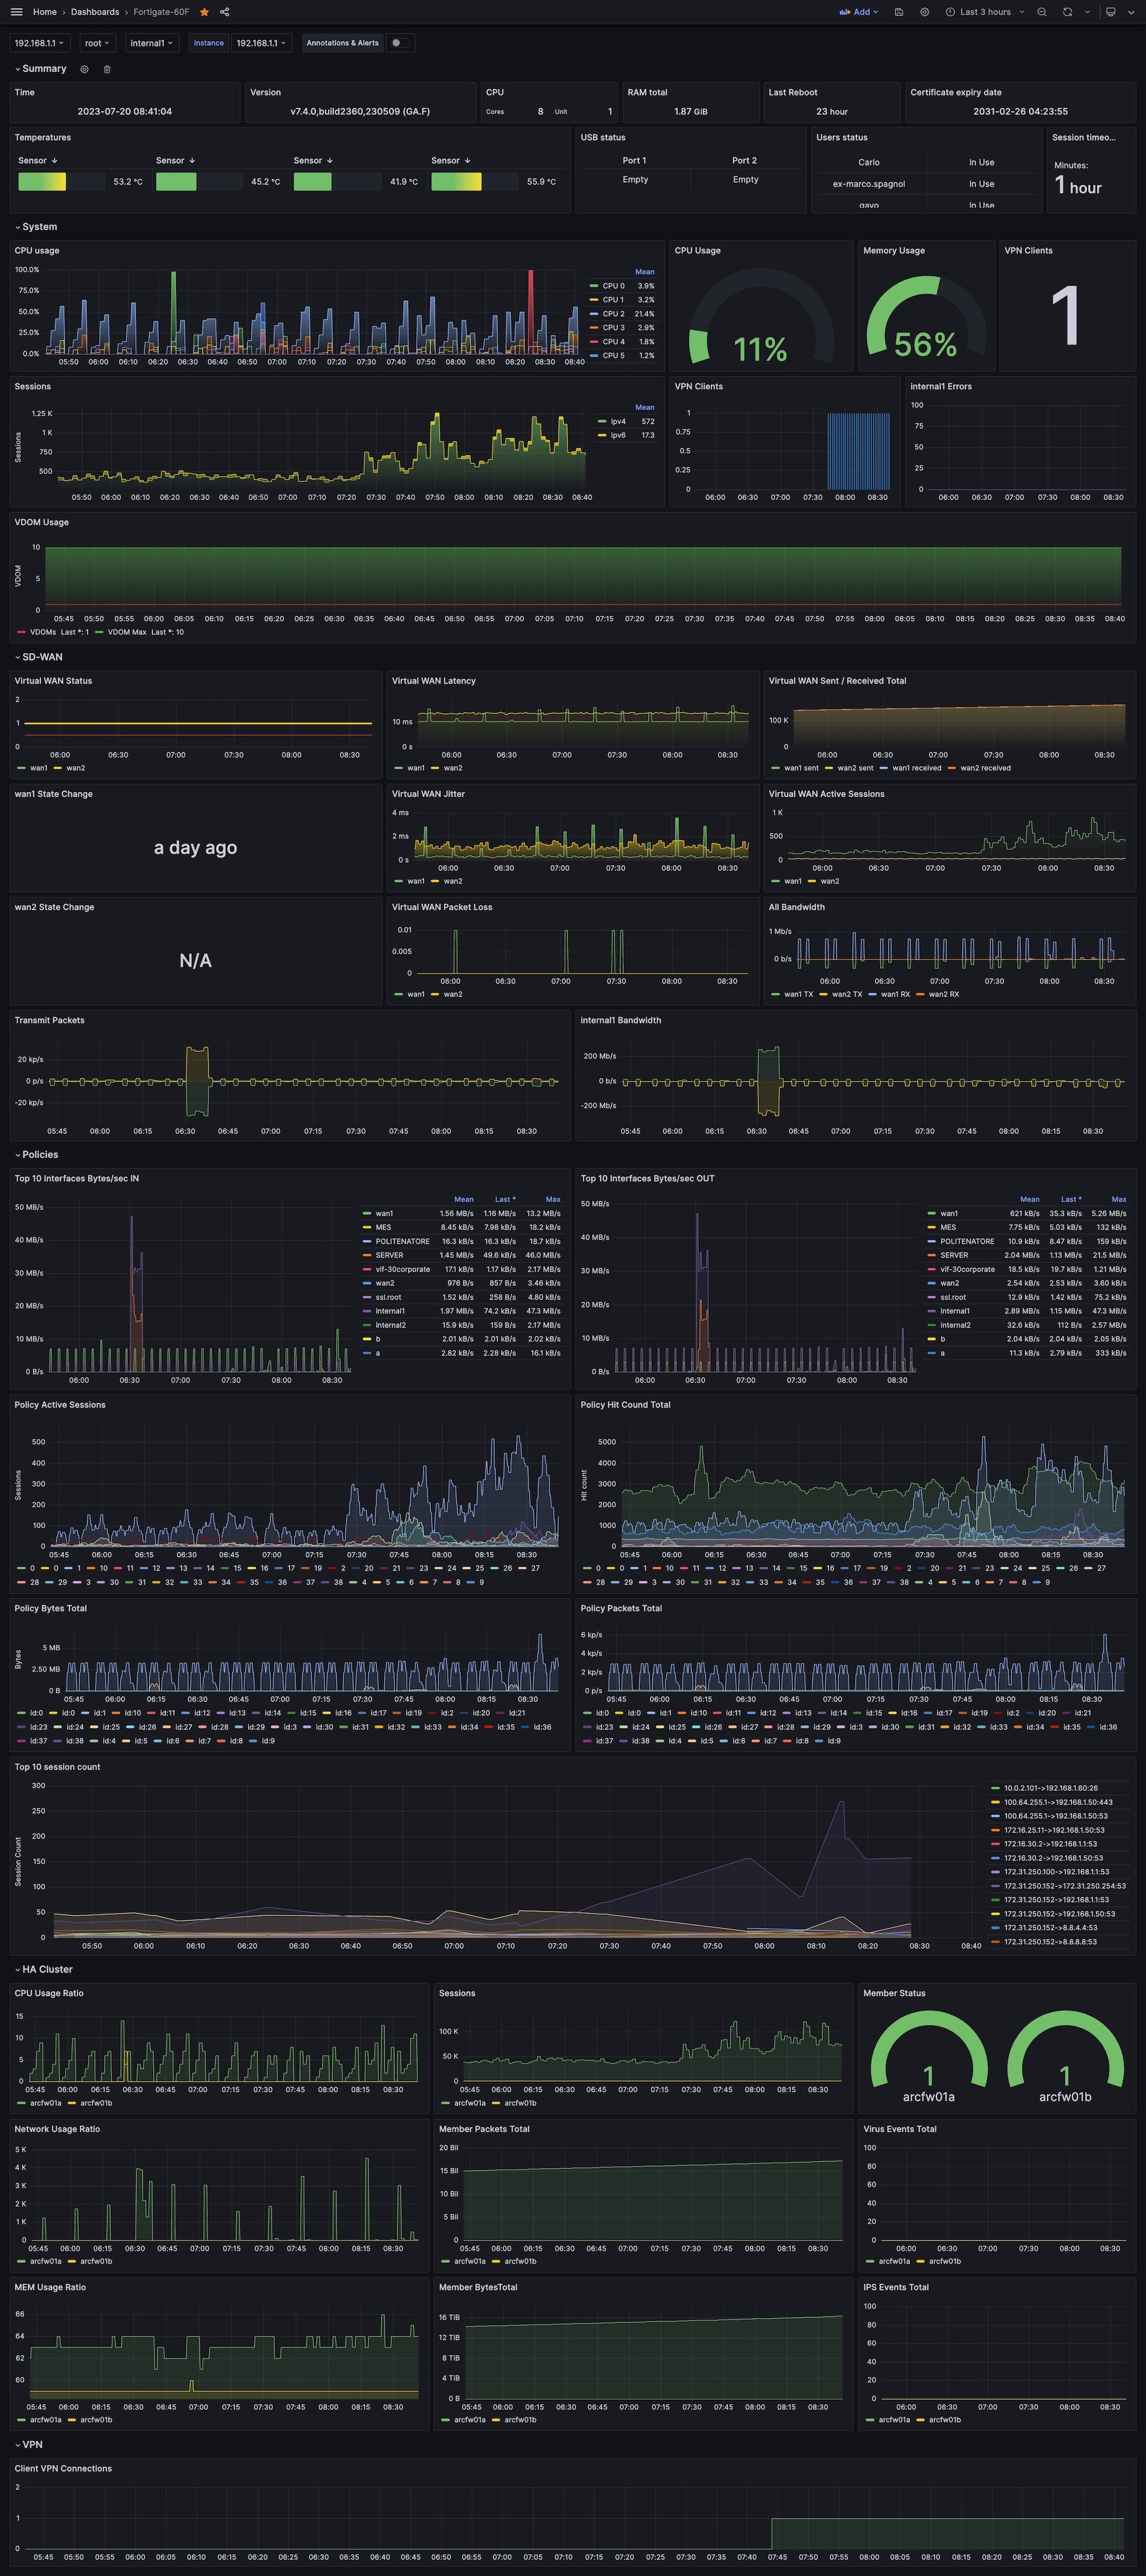Click the 11% CPU Usage gauge
This screenshot has height=2576, width=1146.
tap(760, 315)
